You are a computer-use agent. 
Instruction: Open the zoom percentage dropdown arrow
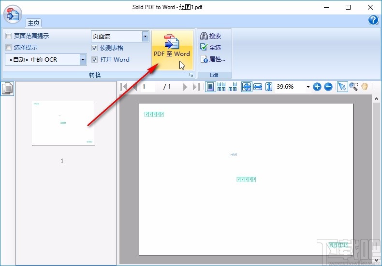point(308,87)
